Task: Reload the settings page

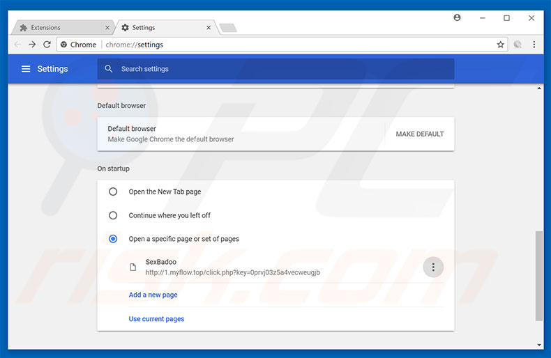Action: point(47,45)
